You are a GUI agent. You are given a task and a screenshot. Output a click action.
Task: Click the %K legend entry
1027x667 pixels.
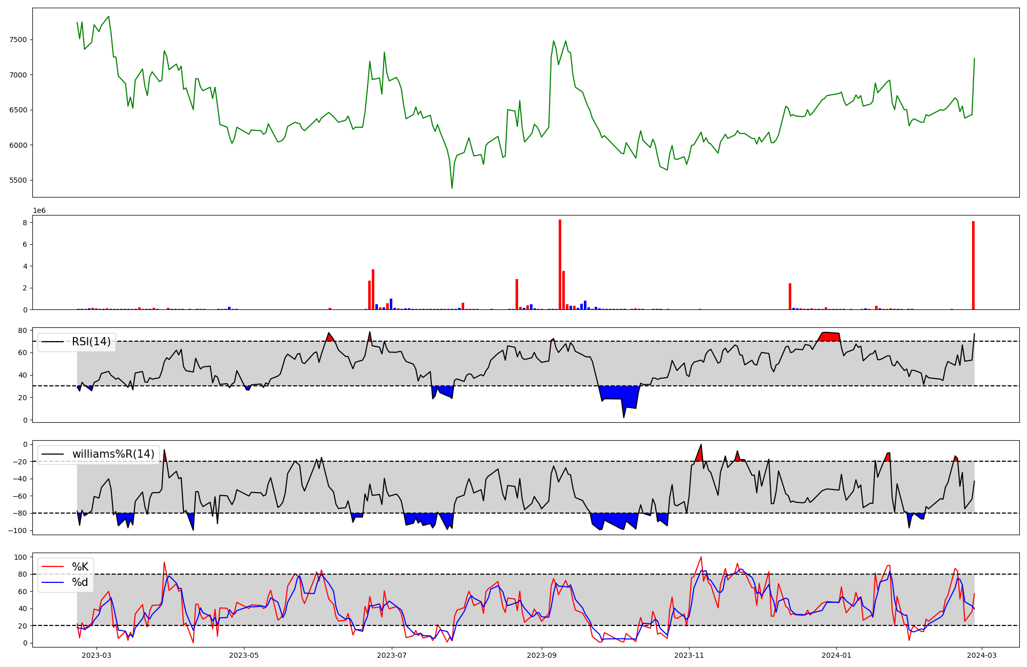click(x=80, y=567)
